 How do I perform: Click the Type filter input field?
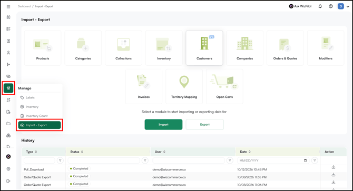pos(40,160)
